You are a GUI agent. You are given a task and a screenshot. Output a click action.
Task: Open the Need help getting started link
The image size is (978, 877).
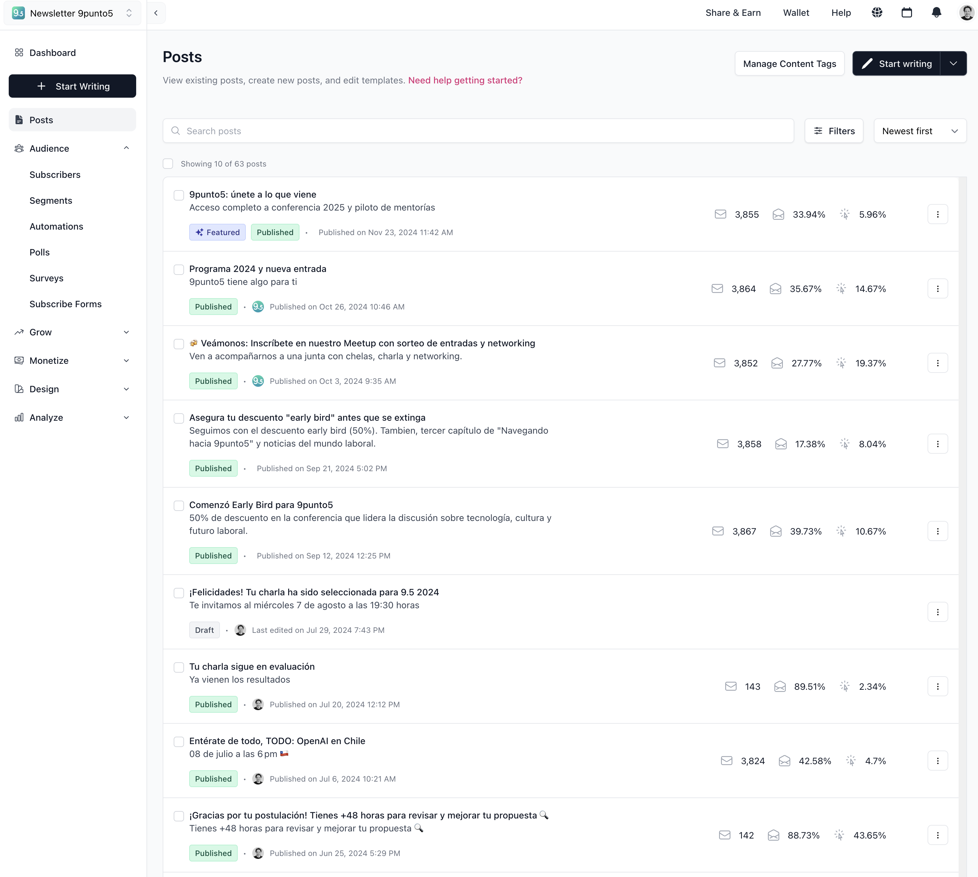(465, 81)
